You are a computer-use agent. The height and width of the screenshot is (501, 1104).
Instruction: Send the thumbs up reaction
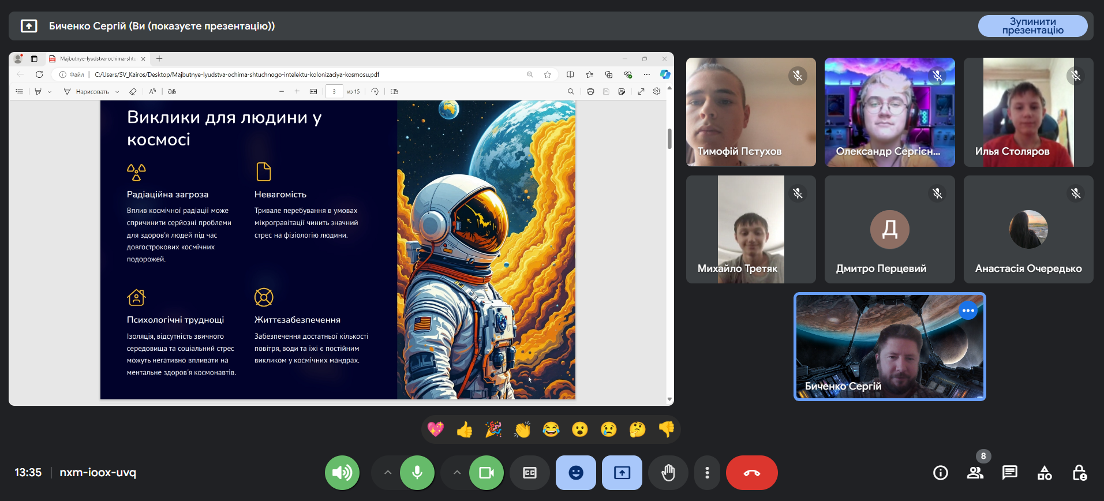click(464, 429)
